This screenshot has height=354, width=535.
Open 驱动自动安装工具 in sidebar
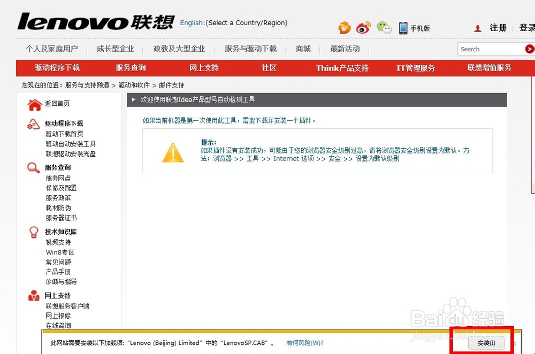pyautogui.click(x=71, y=144)
